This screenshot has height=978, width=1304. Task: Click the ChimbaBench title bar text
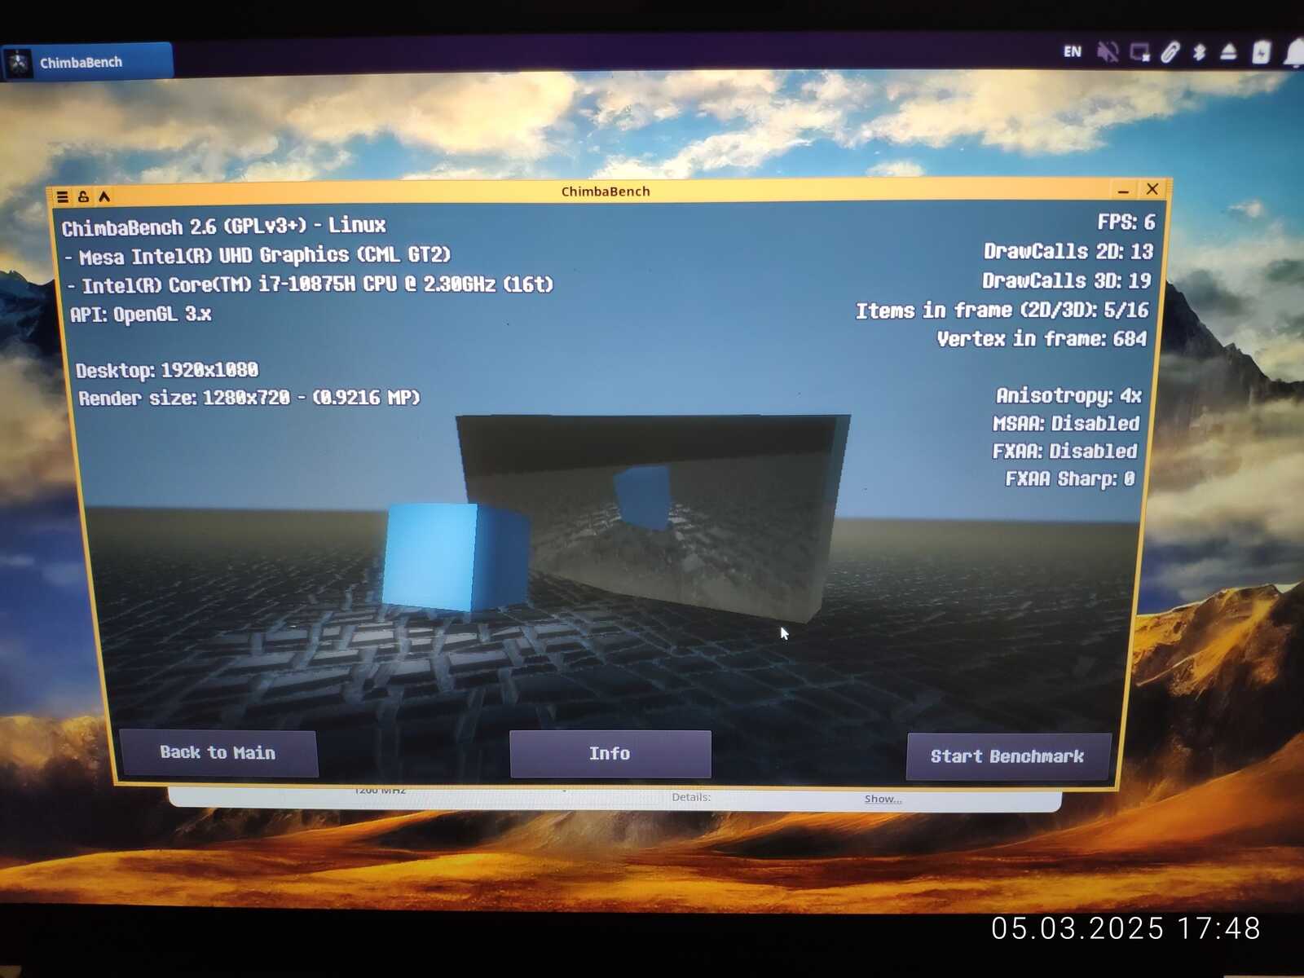tap(606, 192)
